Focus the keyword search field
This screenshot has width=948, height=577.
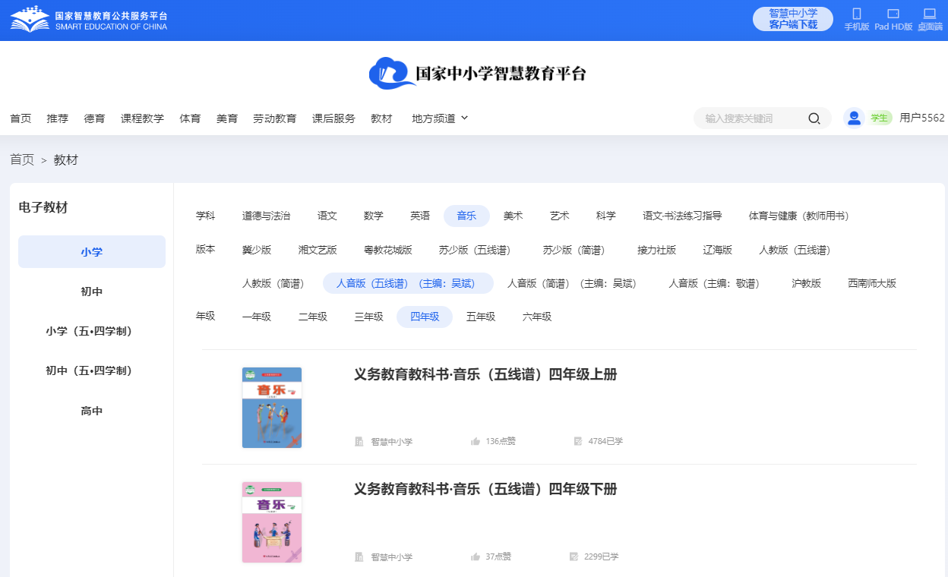click(x=752, y=118)
